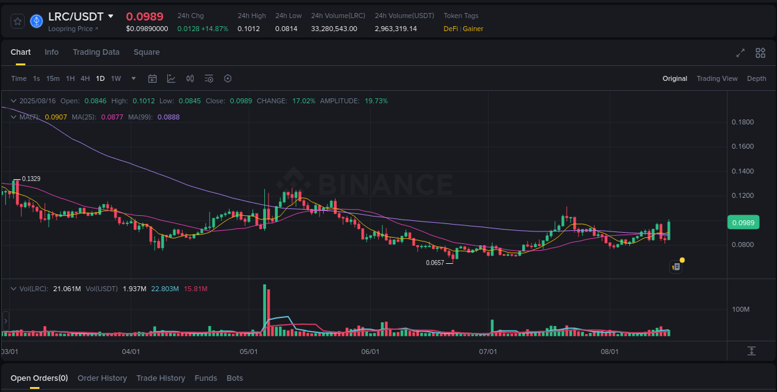777x392 pixels.
Task: Click the green last-price label on the axis
Action: [x=743, y=222]
